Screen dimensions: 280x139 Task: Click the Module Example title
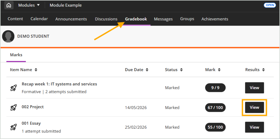click(x=66, y=5)
